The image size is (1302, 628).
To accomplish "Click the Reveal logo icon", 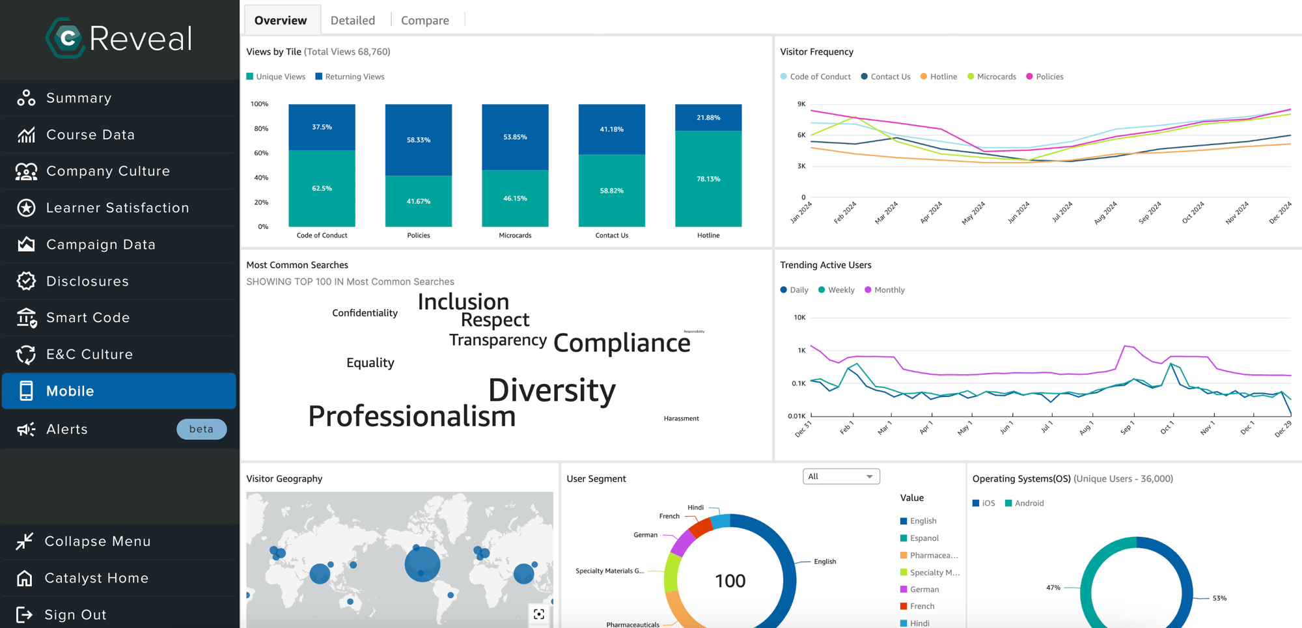I will (x=65, y=38).
